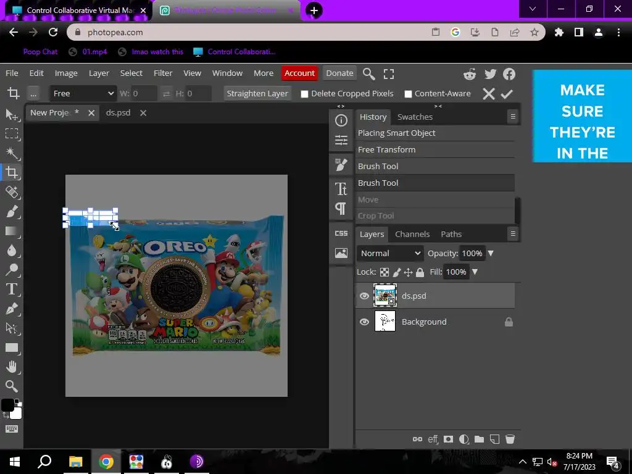Open the Filter menu
The height and width of the screenshot is (474, 632).
[163, 73]
